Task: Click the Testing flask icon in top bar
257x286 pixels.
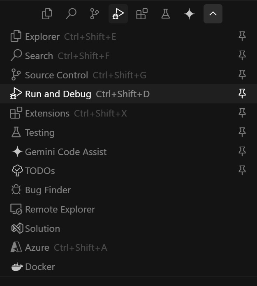Action: [165, 14]
